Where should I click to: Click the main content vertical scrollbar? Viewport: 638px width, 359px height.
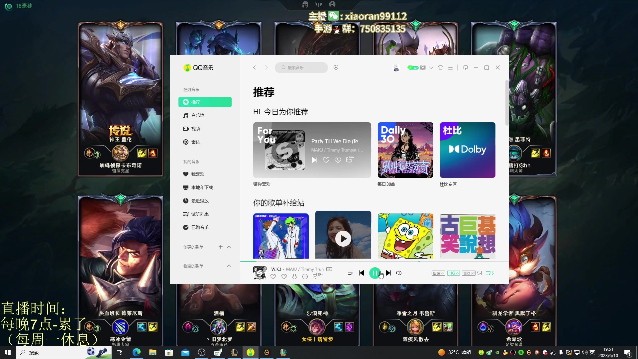(507, 103)
